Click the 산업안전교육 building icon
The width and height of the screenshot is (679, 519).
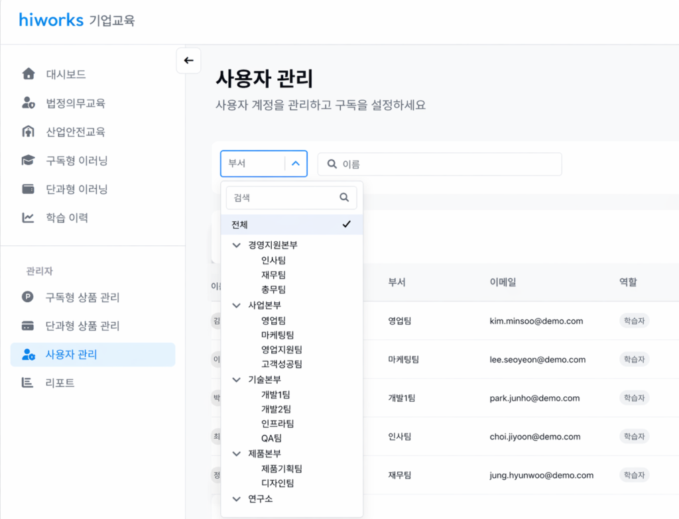click(x=28, y=132)
